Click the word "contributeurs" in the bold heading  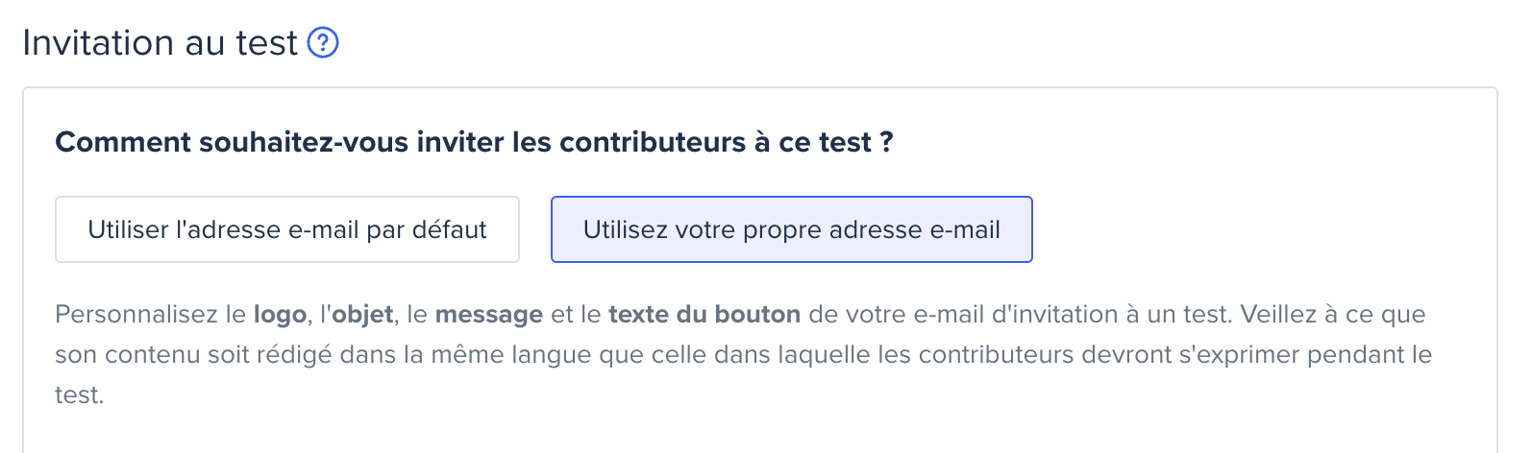click(653, 142)
